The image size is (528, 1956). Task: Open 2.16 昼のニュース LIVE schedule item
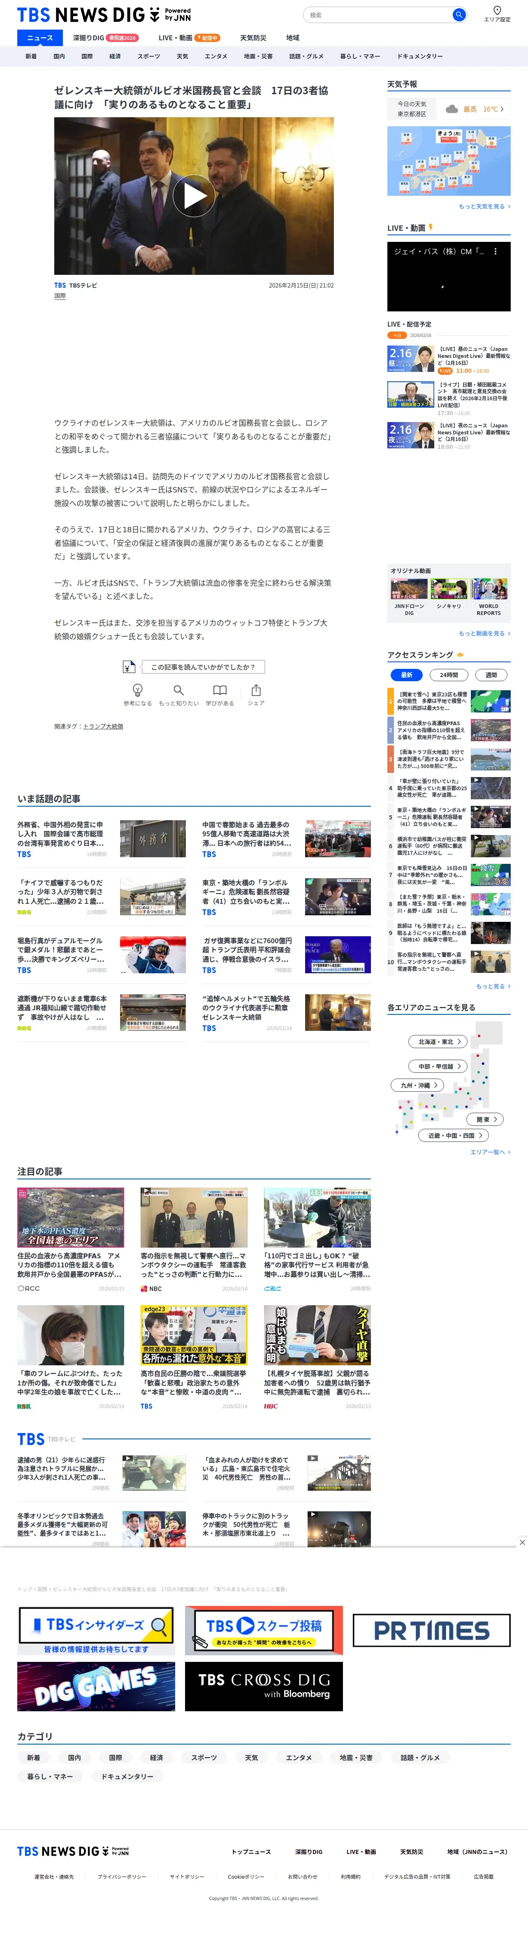449,359
